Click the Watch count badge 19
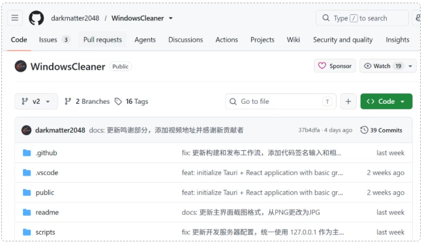 [x=398, y=66]
